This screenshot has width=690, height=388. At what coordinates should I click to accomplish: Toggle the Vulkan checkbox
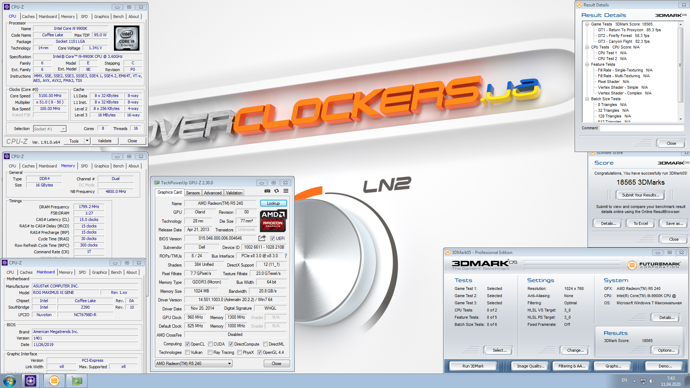pyautogui.click(x=187, y=352)
